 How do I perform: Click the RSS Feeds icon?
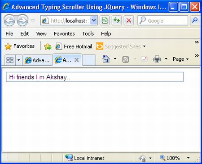click(125, 59)
